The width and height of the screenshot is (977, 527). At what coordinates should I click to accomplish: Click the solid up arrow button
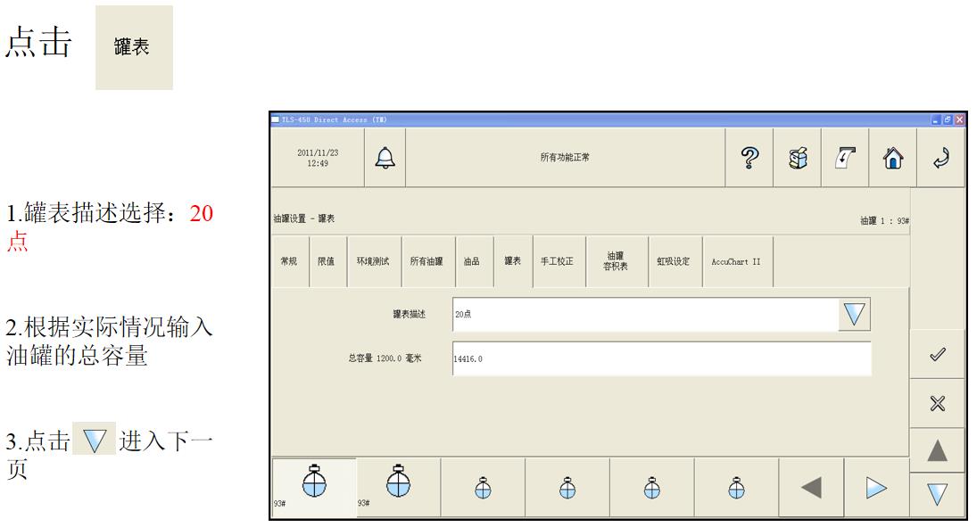point(937,450)
